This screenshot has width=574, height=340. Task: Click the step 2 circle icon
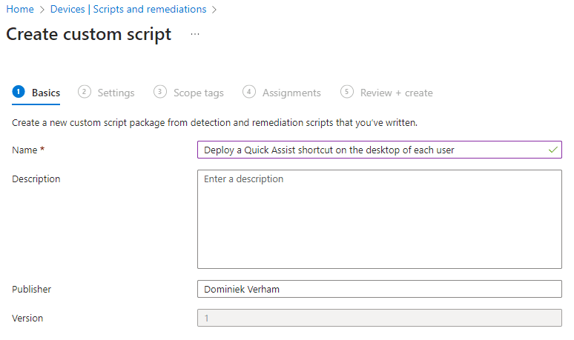tap(85, 92)
